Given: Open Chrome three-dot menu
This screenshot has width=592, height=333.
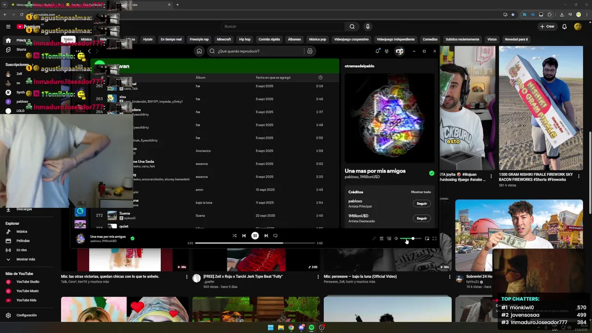Looking at the screenshot, I should [586, 14].
